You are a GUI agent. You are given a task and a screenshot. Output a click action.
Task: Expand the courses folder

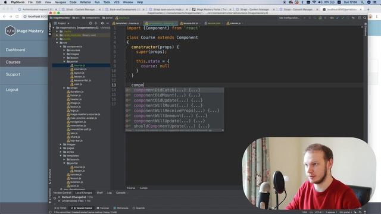[64, 50]
